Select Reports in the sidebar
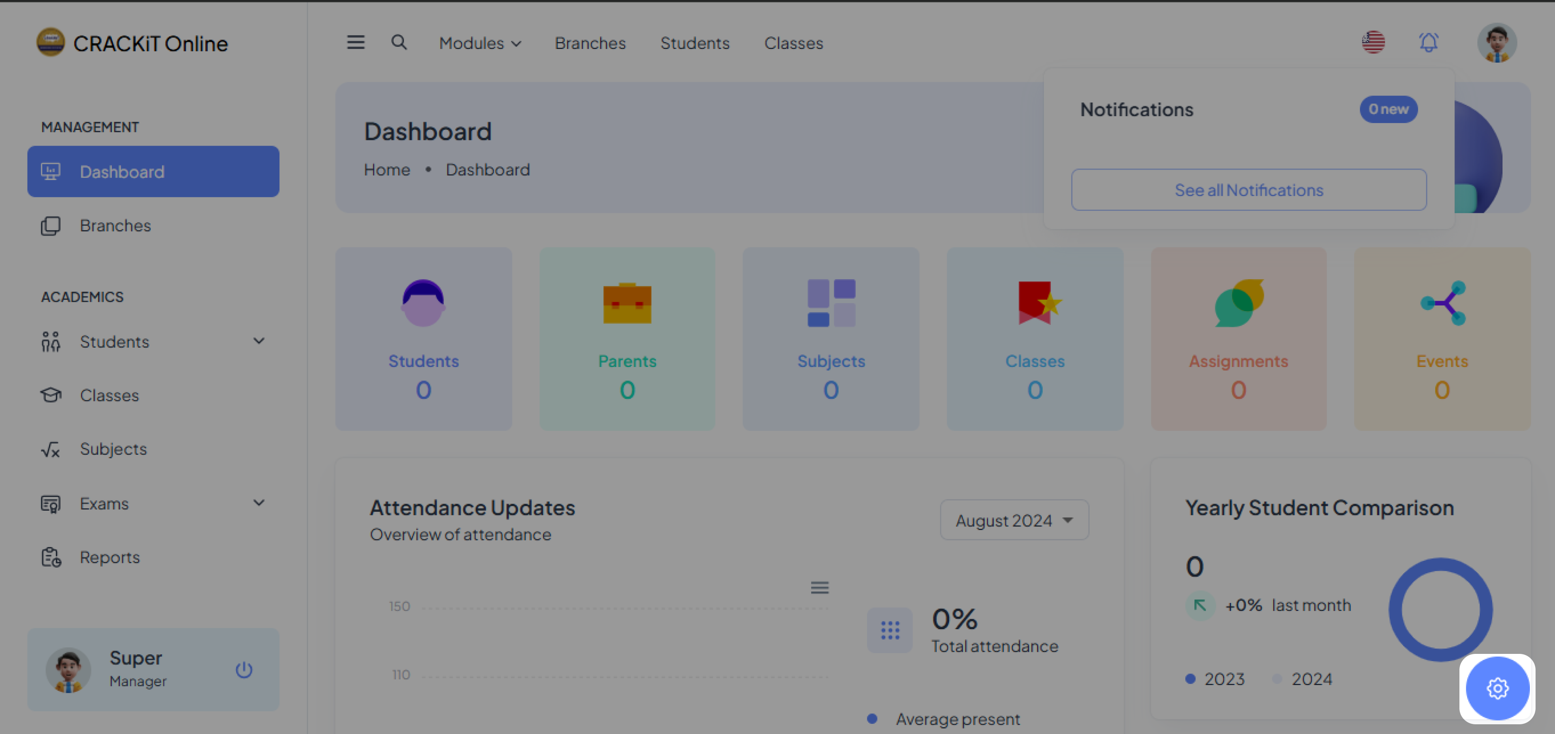Image resolution: width=1555 pixels, height=734 pixels. [109, 557]
